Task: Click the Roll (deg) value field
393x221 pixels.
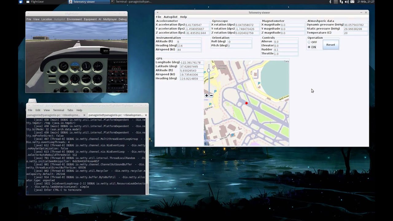Action: coord(239,42)
